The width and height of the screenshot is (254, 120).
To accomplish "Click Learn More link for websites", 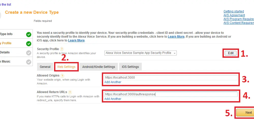I will click(x=176, y=37).
